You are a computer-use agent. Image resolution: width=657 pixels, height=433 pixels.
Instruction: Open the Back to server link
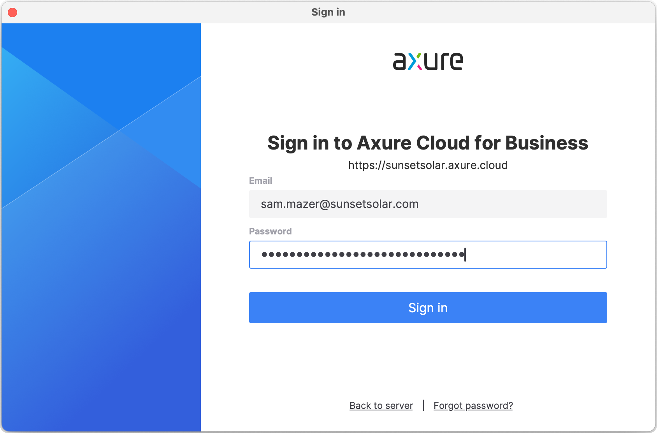point(381,406)
